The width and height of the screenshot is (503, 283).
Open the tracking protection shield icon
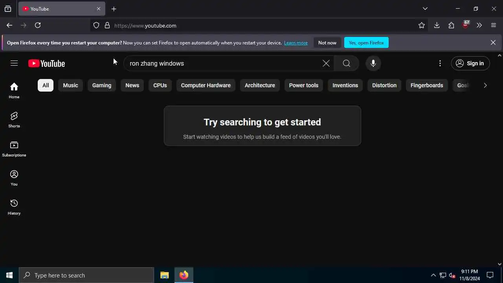click(96, 26)
